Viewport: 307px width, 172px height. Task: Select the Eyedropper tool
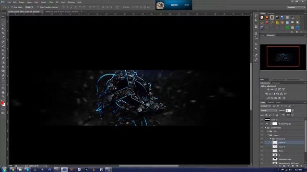coord(3,37)
